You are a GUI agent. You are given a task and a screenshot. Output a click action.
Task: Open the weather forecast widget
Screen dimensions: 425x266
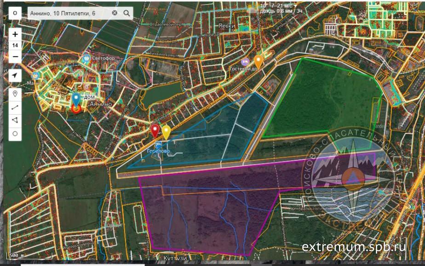click(x=276, y=8)
